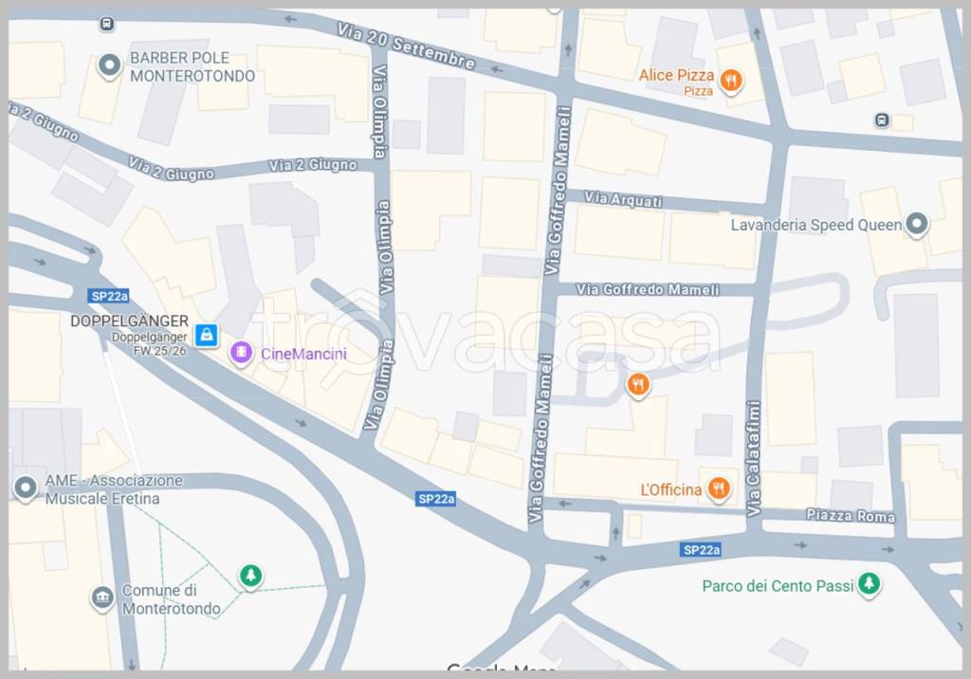Viewport: 971px width, 679px height.
Task: Select the Via Arquati street label
Action: [623, 199]
